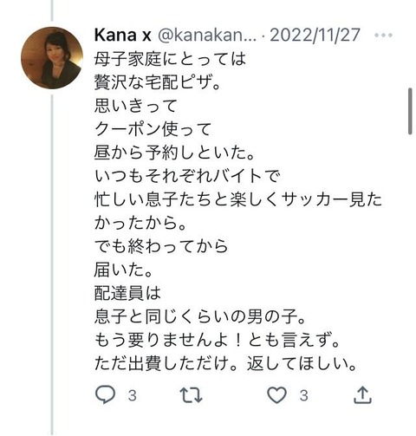Screen dimensions: 416x436
Task: Click the tweet line 母子家庭にとっては
Action: click(x=170, y=59)
